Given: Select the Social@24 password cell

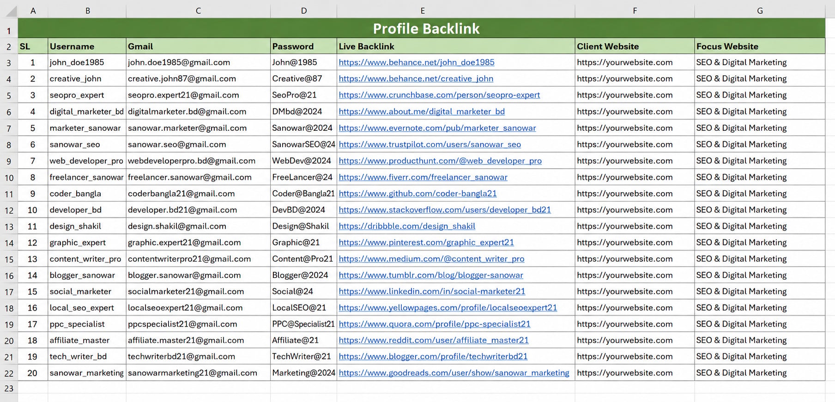Looking at the screenshot, I should point(303,292).
